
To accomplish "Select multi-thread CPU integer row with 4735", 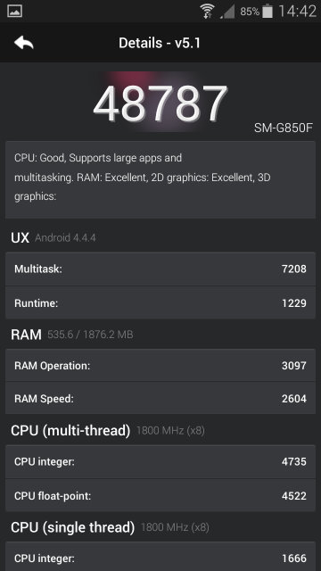I will [x=160, y=462].
